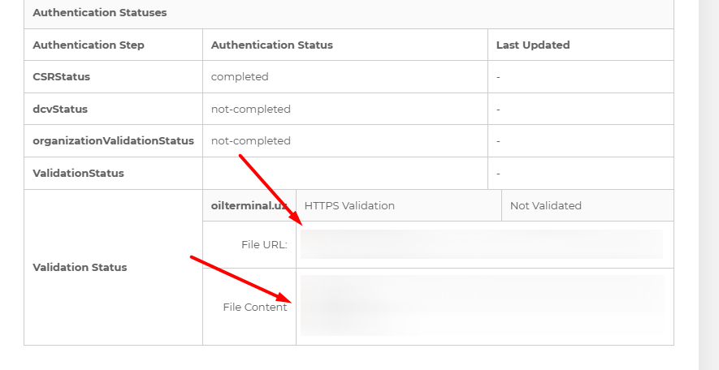Click the organizationValidationStatus label
Screen dimensions: 719x370
(x=113, y=140)
